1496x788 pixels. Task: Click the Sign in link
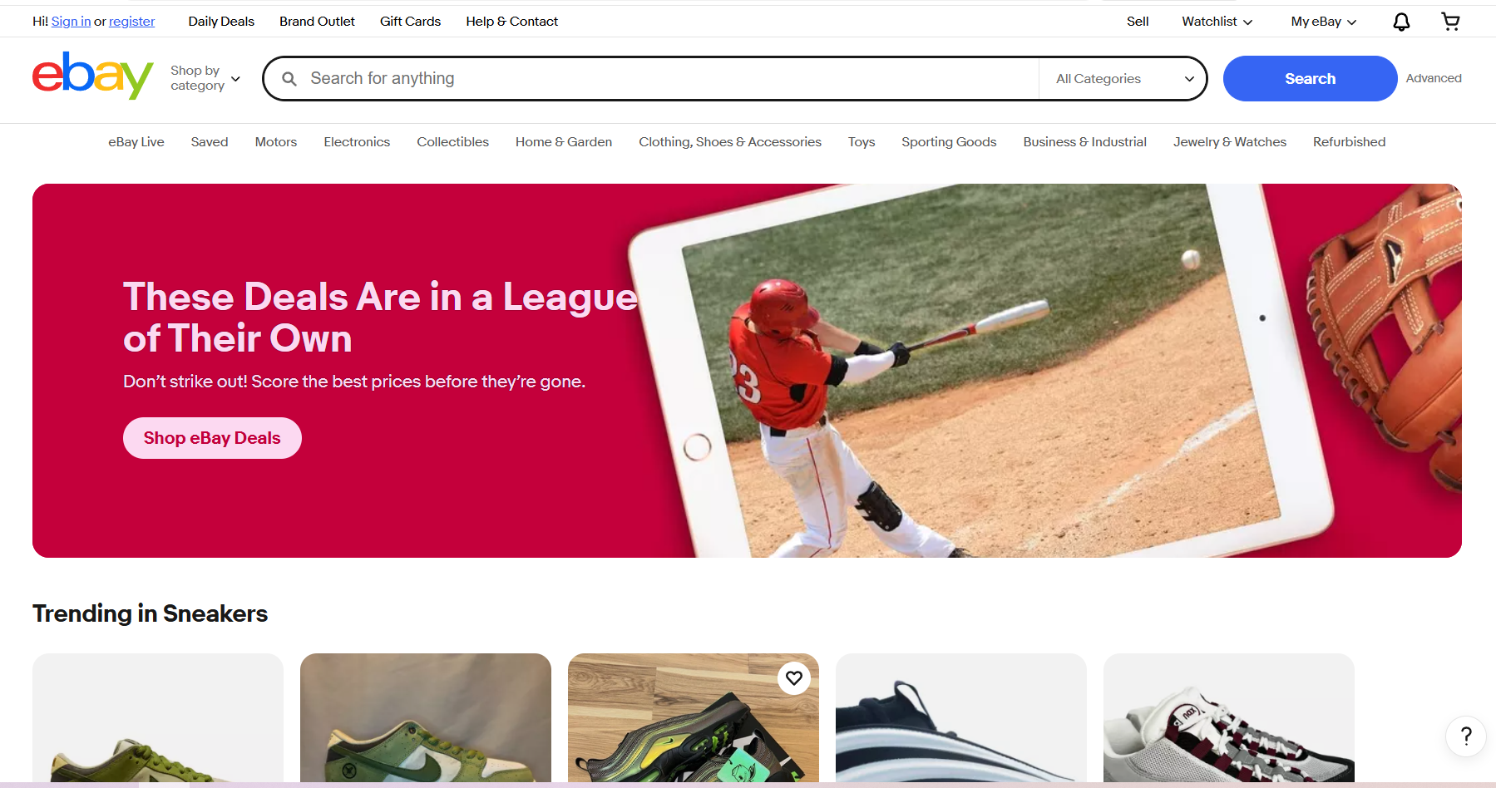point(71,22)
